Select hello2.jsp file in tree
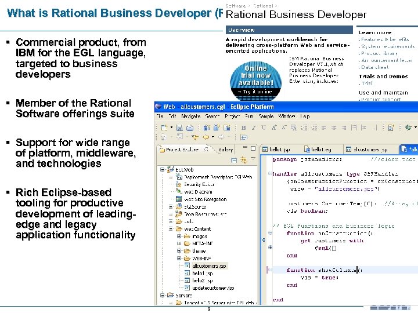 click(203, 281)
